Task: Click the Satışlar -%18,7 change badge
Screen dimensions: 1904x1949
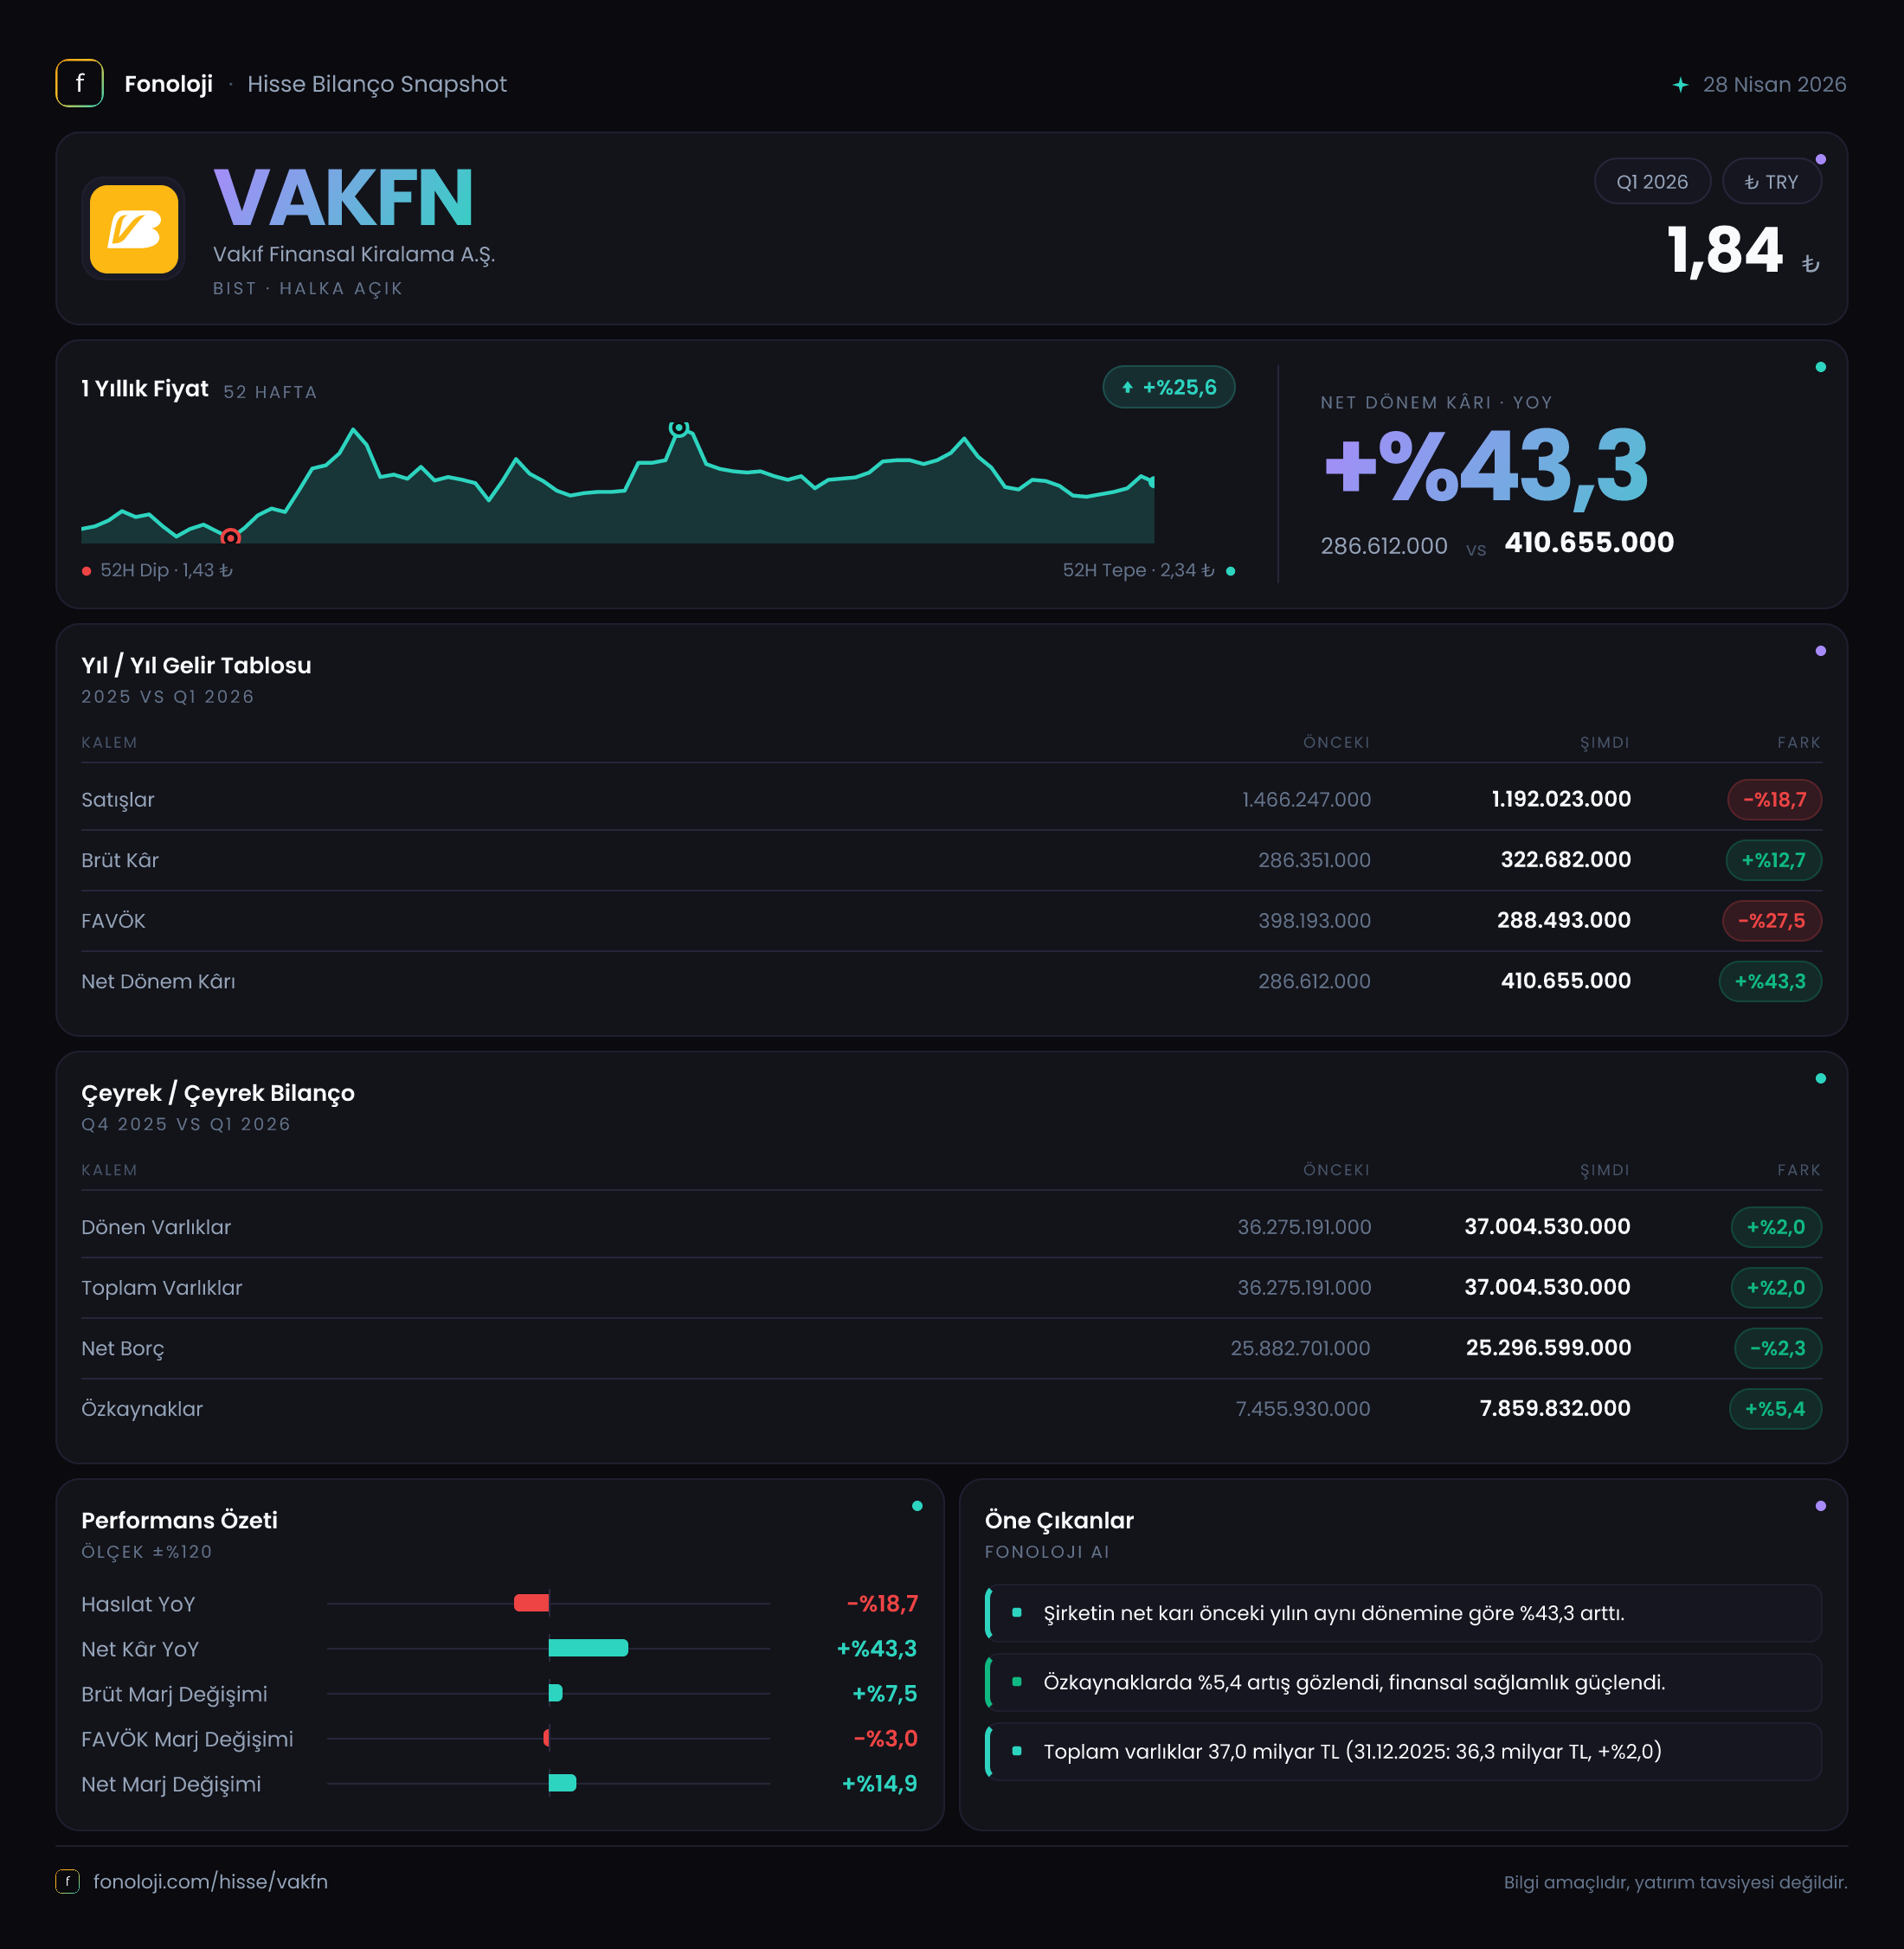Action: 1774,800
